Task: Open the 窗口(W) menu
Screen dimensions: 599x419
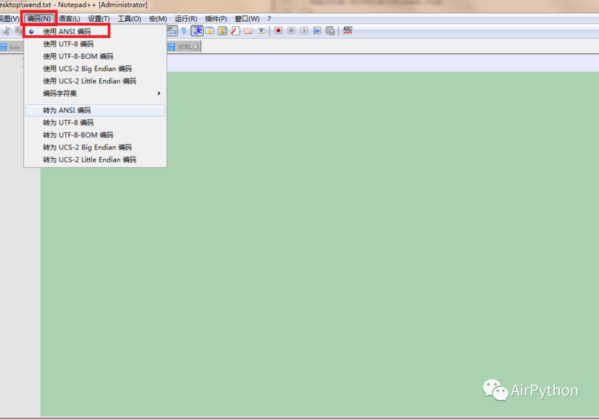Action: click(247, 19)
